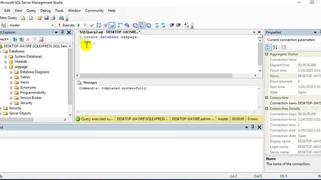The image size is (321, 180).
Task: Open the Community menu
Action: coord(94,10)
